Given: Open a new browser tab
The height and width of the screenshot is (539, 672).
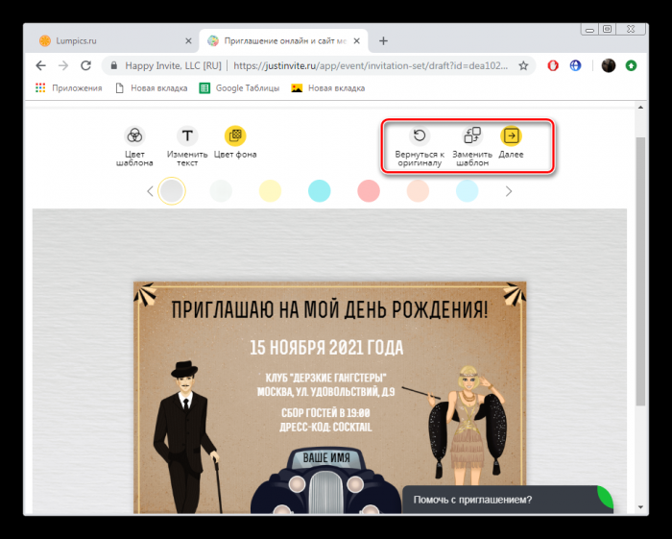Looking at the screenshot, I should (x=384, y=40).
